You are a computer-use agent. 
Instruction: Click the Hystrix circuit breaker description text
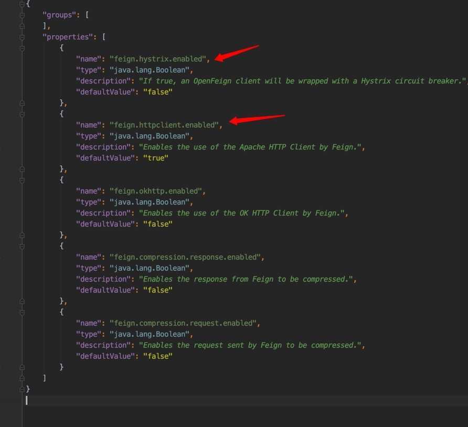click(302, 81)
